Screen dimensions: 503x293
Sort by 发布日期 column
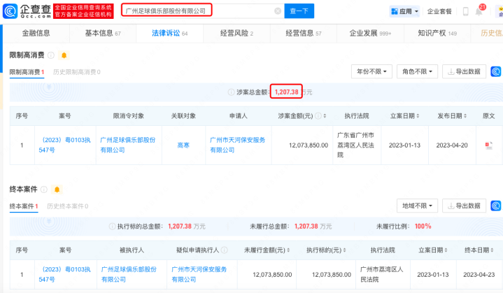(x=465, y=116)
